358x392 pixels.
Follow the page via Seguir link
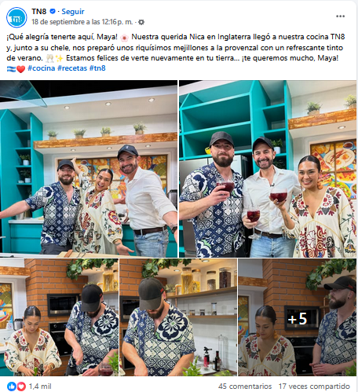click(73, 12)
